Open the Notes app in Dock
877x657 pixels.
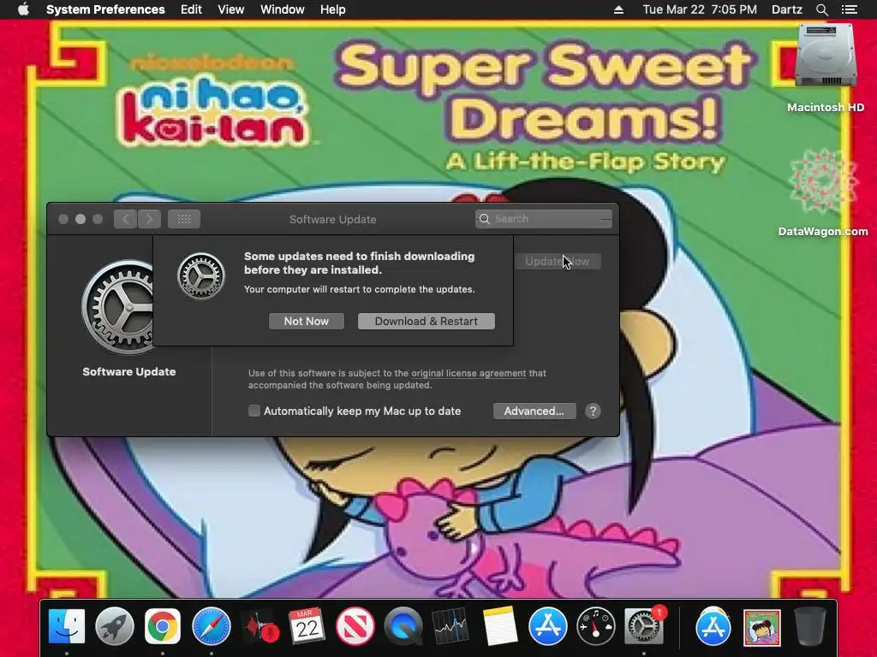click(499, 626)
